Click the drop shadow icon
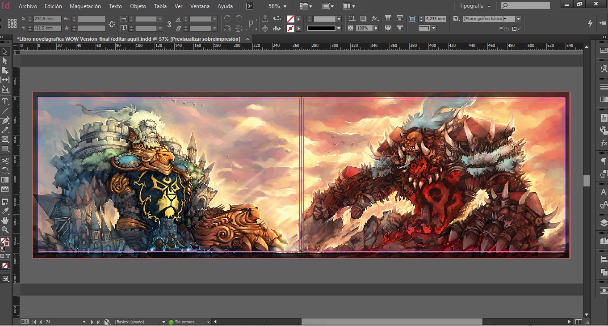 click(x=363, y=19)
